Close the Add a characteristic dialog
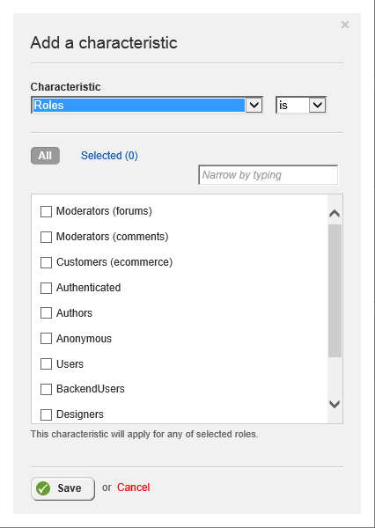Image resolution: width=375 pixels, height=528 pixels. (345, 25)
